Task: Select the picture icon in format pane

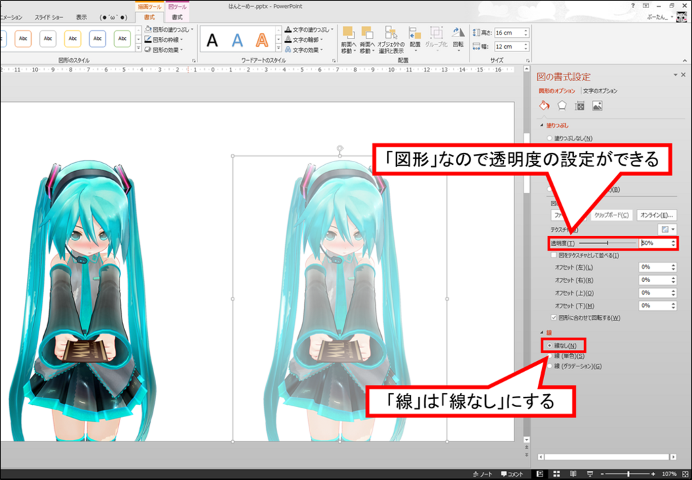Action: [x=597, y=106]
